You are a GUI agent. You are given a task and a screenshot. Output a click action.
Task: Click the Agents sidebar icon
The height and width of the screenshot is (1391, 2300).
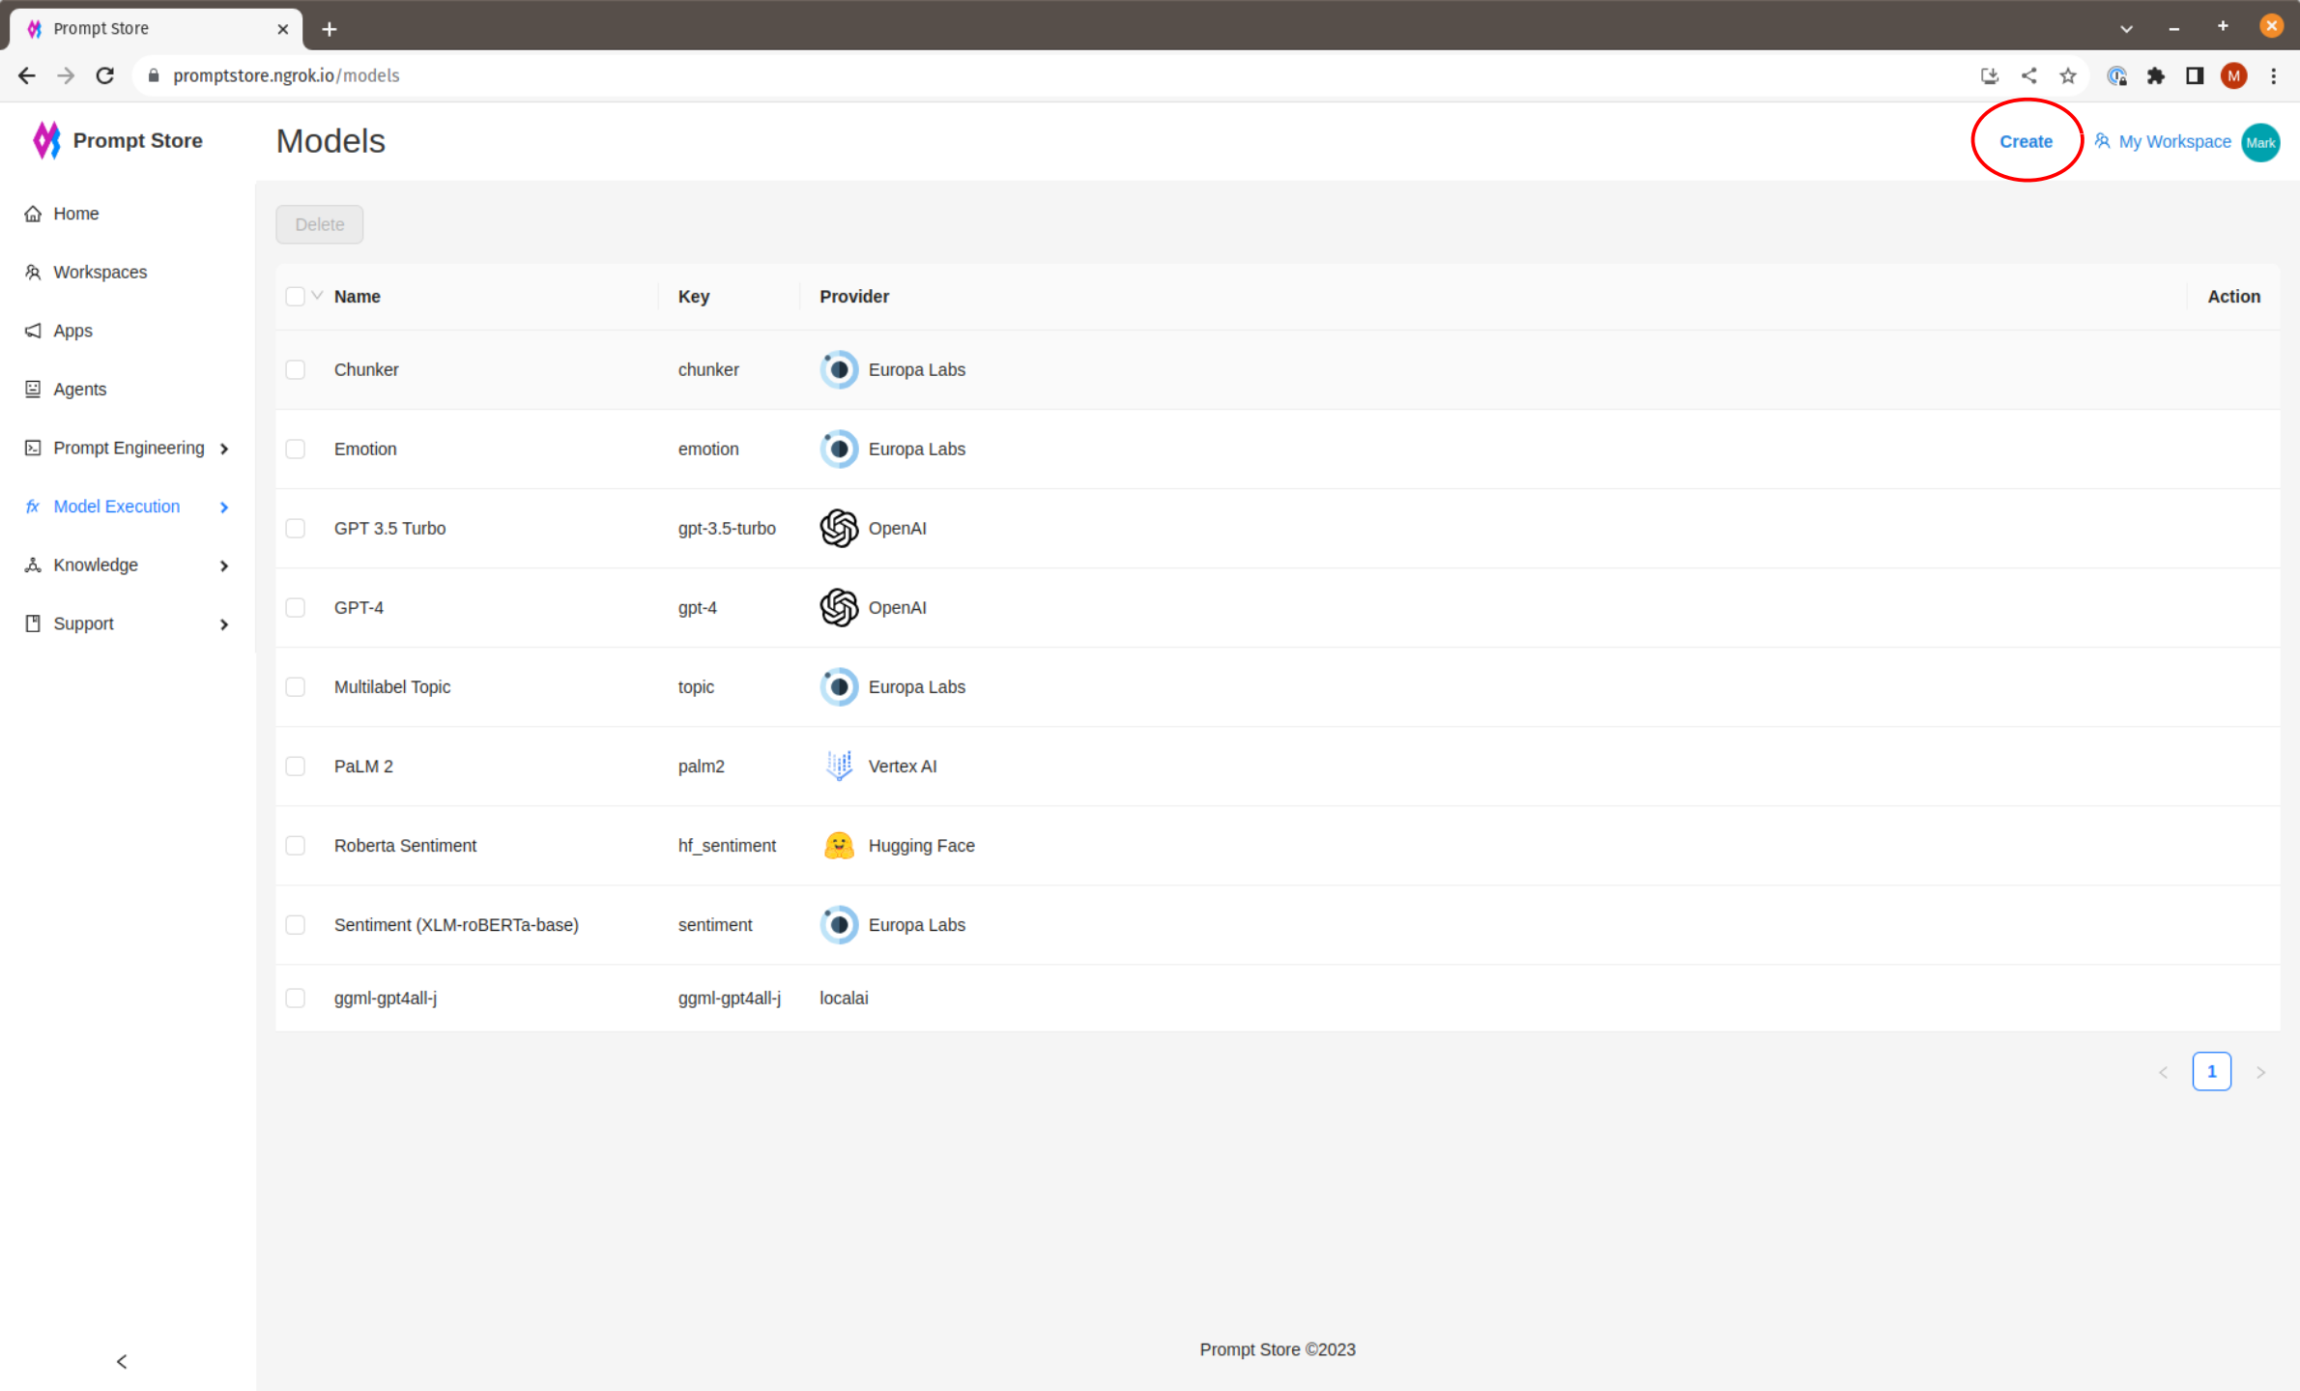point(33,390)
